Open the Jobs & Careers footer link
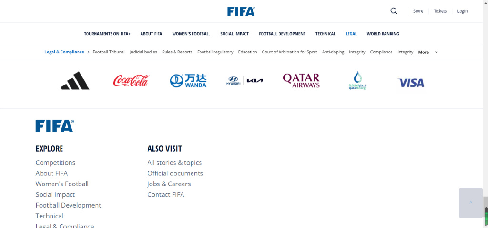Screen dimensions: 488x228 coord(169,184)
